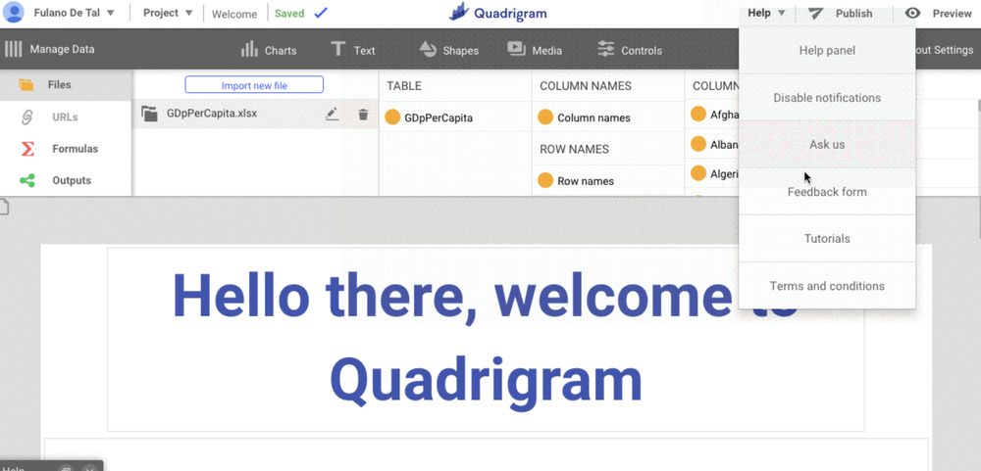The image size is (981, 471).
Task: Choose Feedback form from Help menu
Action: click(x=827, y=192)
